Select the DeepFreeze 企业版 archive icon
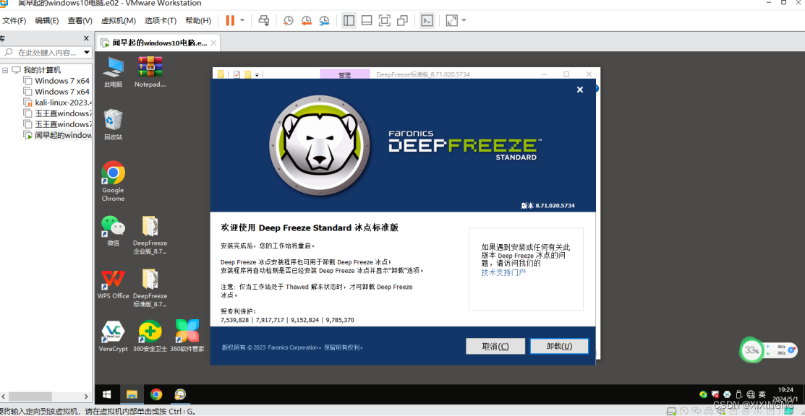805x416 pixels. point(150,235)
